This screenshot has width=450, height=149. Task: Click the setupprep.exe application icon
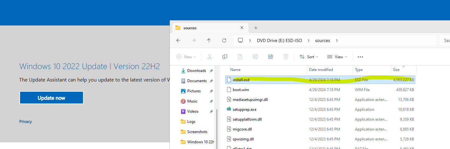tap(229, 109)
